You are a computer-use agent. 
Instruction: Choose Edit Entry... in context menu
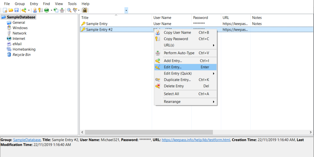185,67
